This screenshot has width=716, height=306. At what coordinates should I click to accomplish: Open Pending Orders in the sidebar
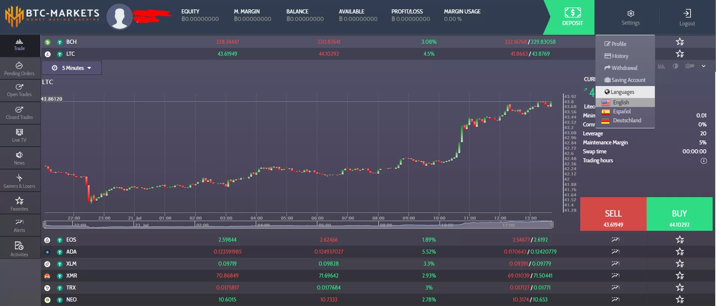20,69
